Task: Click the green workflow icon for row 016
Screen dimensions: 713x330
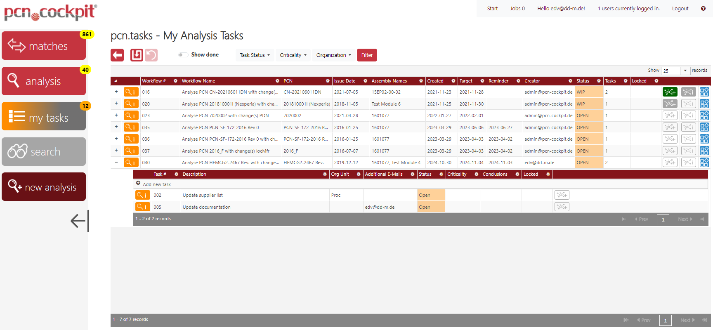Action: [670, 92]
